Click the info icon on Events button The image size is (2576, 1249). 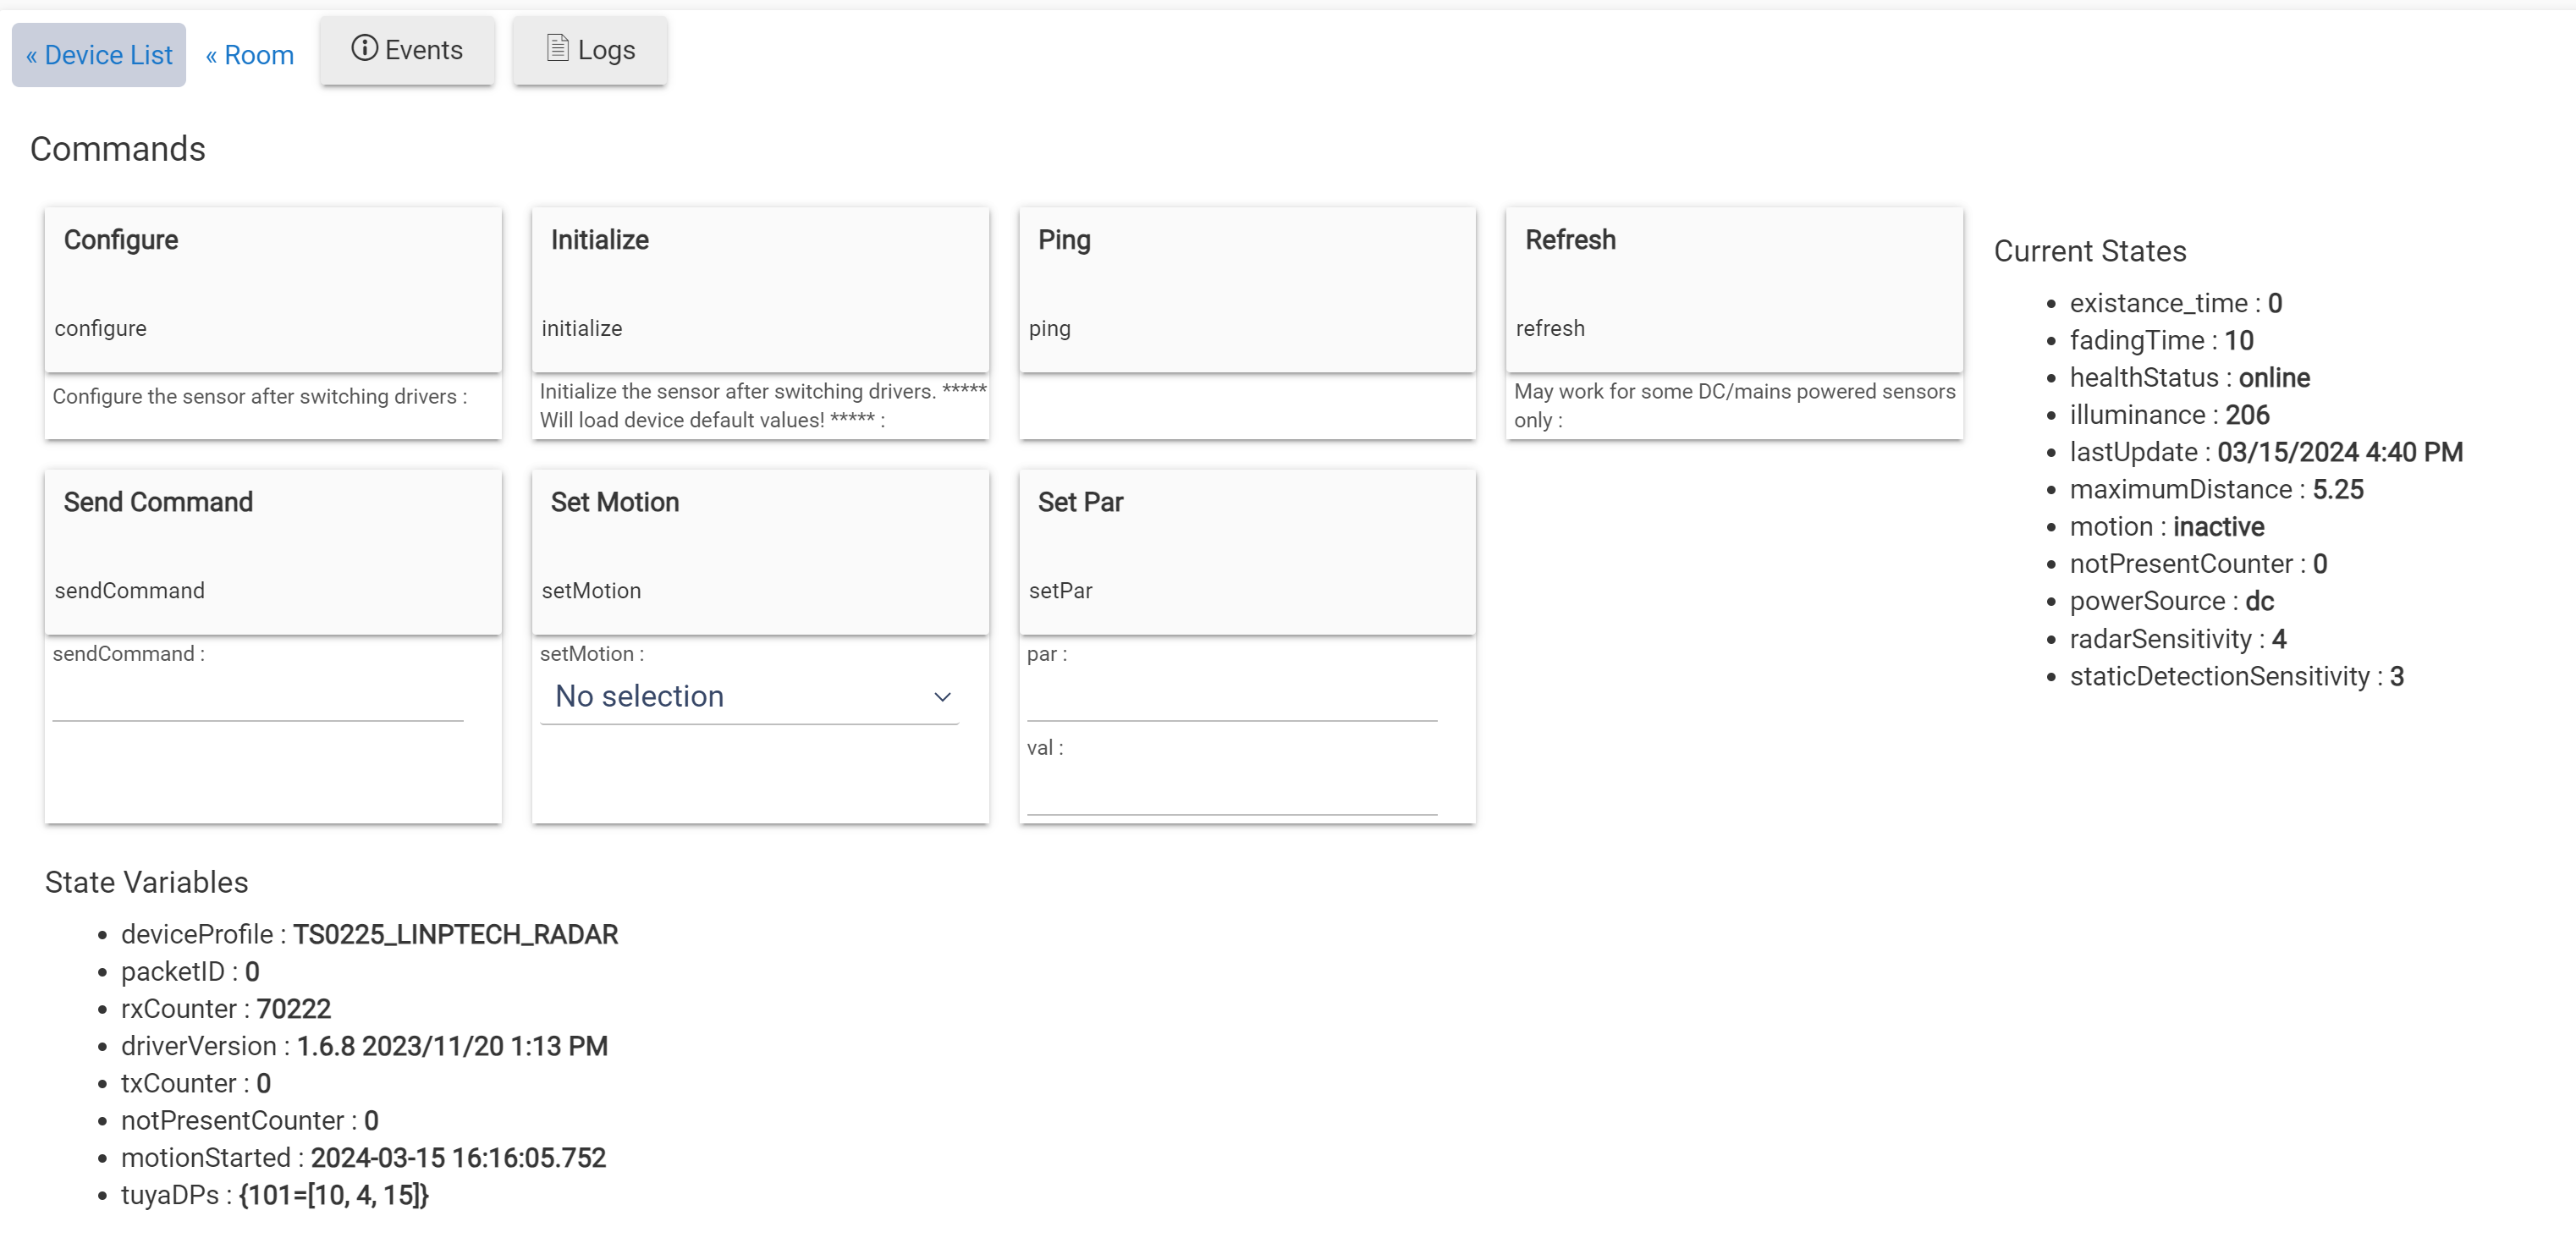coord(364,48)
